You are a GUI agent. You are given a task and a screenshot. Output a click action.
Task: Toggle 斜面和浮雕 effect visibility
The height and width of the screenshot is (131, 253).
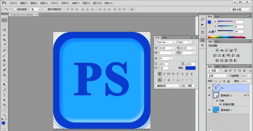220,104
